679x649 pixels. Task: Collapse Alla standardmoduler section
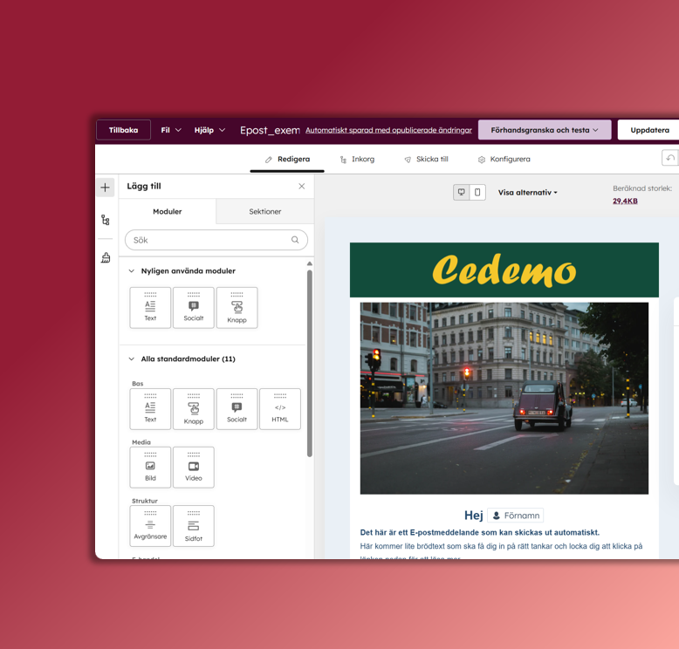[131, 359]
